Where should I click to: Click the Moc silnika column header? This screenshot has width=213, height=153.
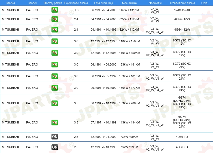pos(129,3)
